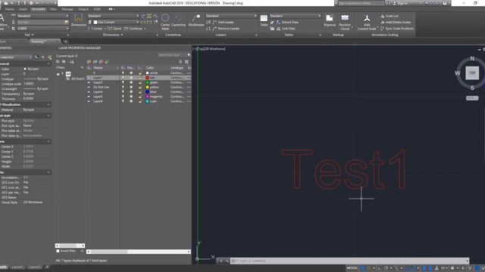Open the multileader style Standard dropdown

coord(231,16)
